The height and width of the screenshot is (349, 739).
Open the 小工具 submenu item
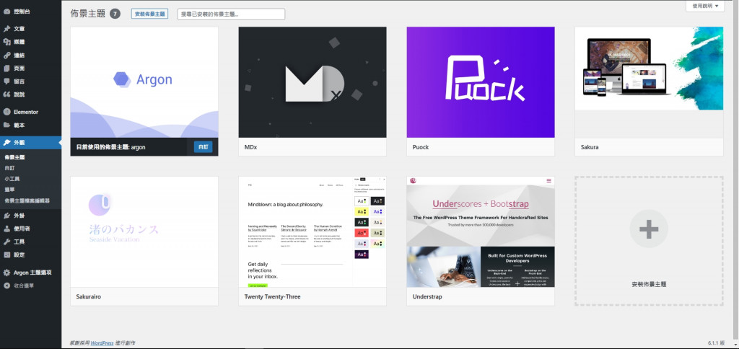click(x=12, y=179)
